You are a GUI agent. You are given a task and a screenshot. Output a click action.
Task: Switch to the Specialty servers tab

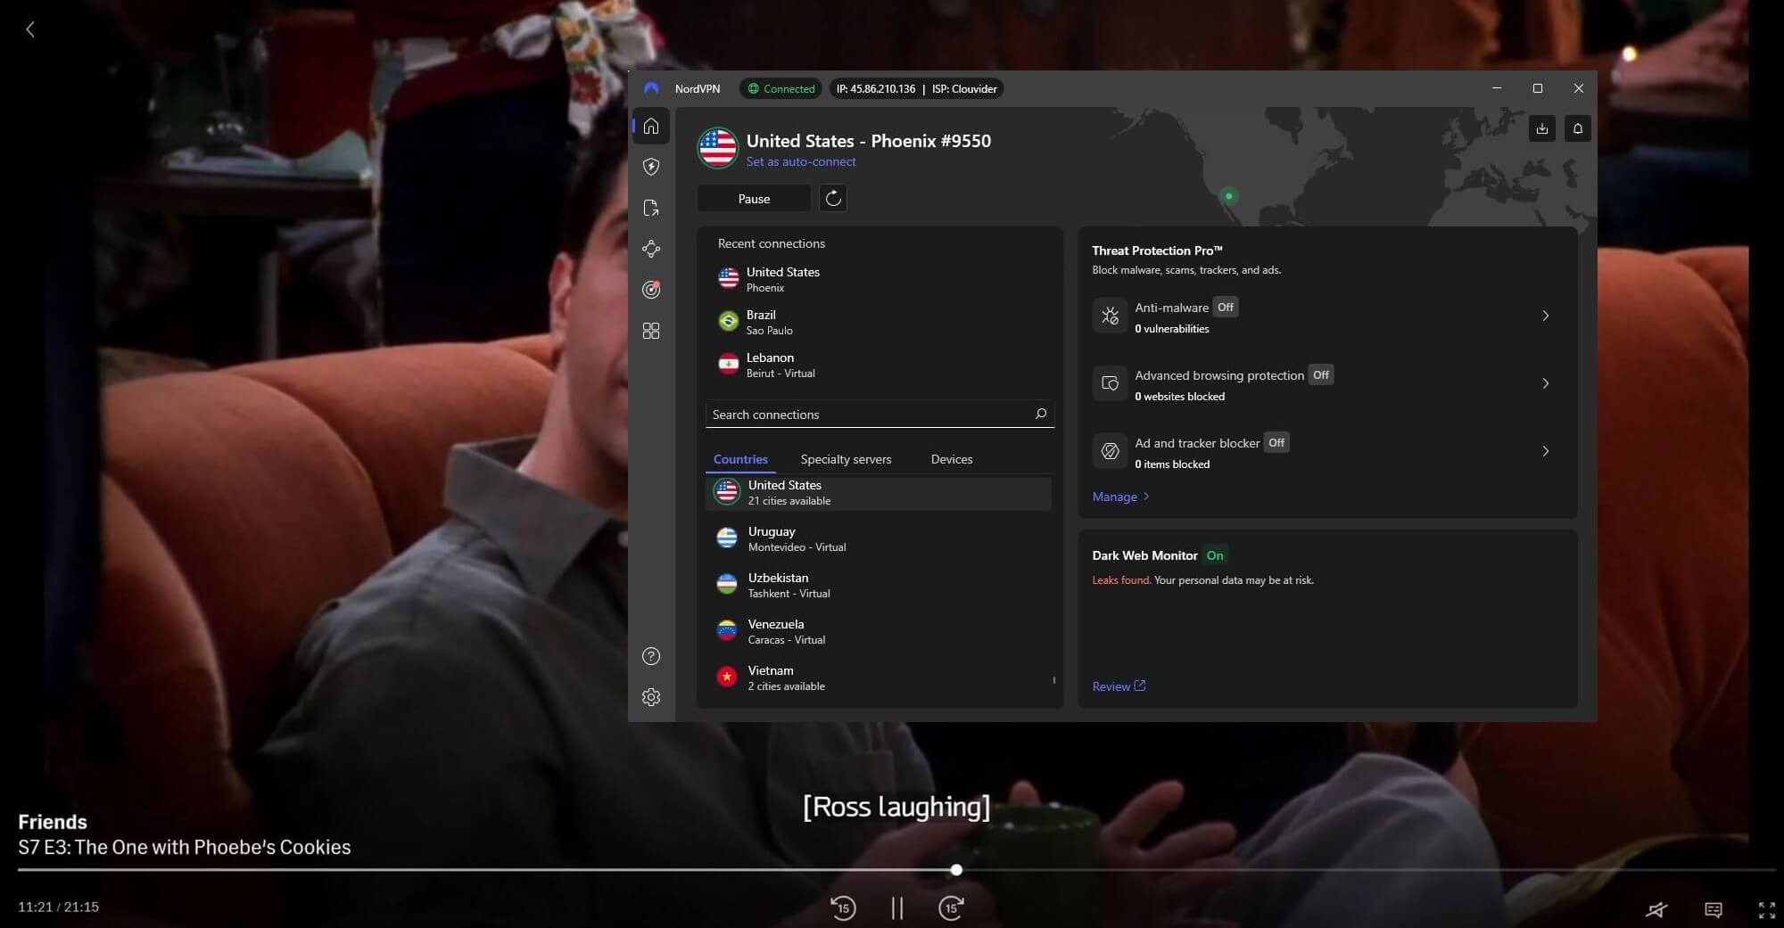pyautogui.click(x=846, y=459)
